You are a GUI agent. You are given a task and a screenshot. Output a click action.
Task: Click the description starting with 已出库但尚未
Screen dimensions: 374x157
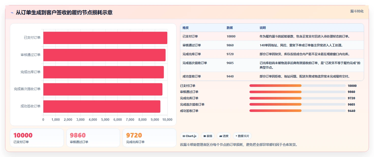pos(310,65)
